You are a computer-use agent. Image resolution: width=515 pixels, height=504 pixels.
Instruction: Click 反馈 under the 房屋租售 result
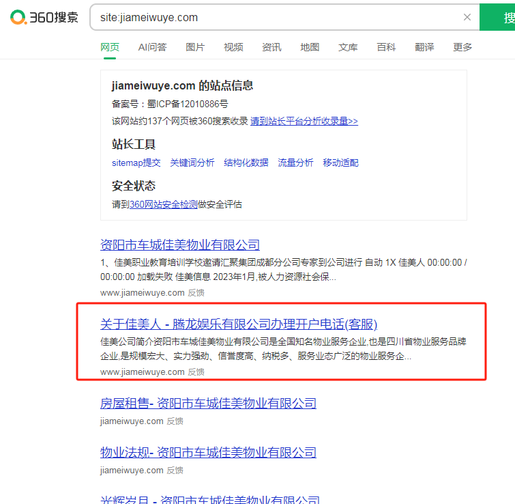[x=175, y=421]
